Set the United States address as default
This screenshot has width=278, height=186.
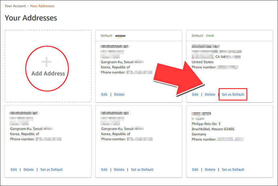[x=233, y=94]
